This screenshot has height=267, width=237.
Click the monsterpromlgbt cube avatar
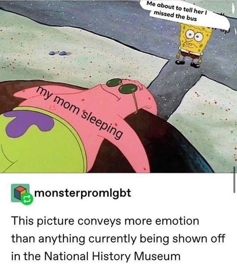20,193
